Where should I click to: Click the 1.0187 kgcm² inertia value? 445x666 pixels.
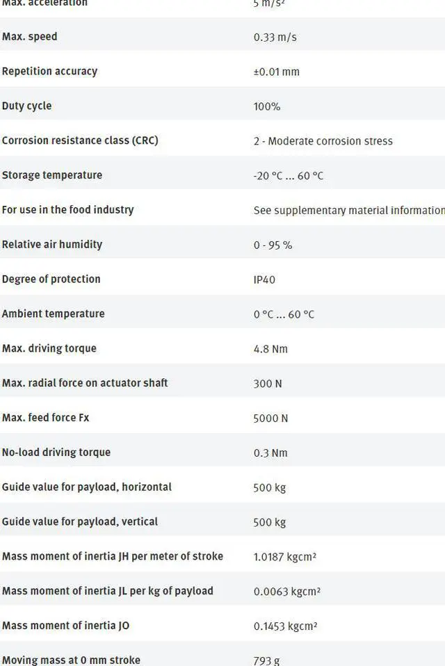click(284, 556)
